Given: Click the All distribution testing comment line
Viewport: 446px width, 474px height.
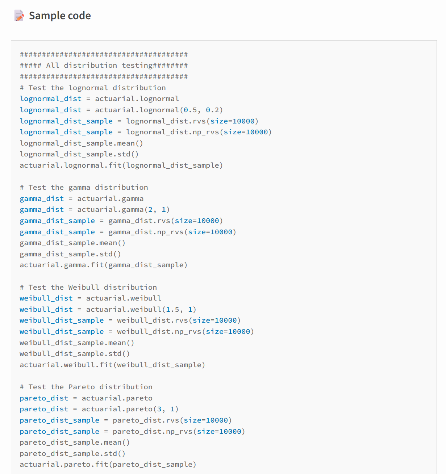Looking at the screenshot, I should (104, 66).
